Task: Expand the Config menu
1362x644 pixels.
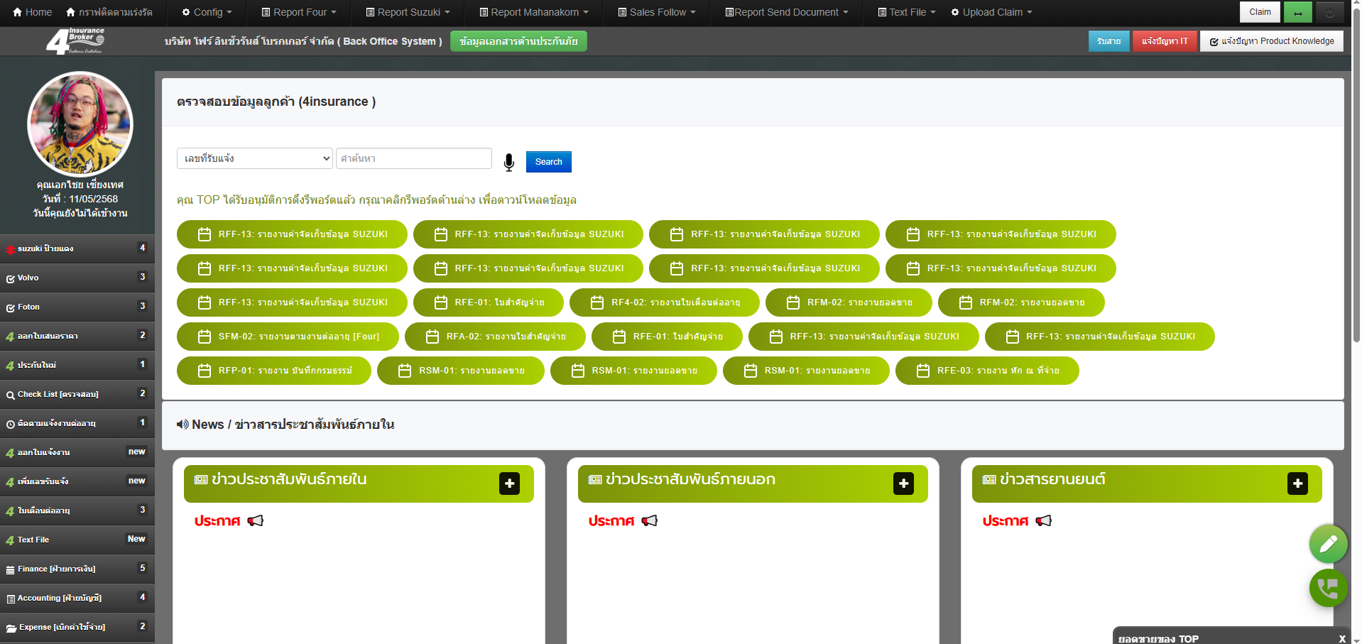Action: (205, 12)
